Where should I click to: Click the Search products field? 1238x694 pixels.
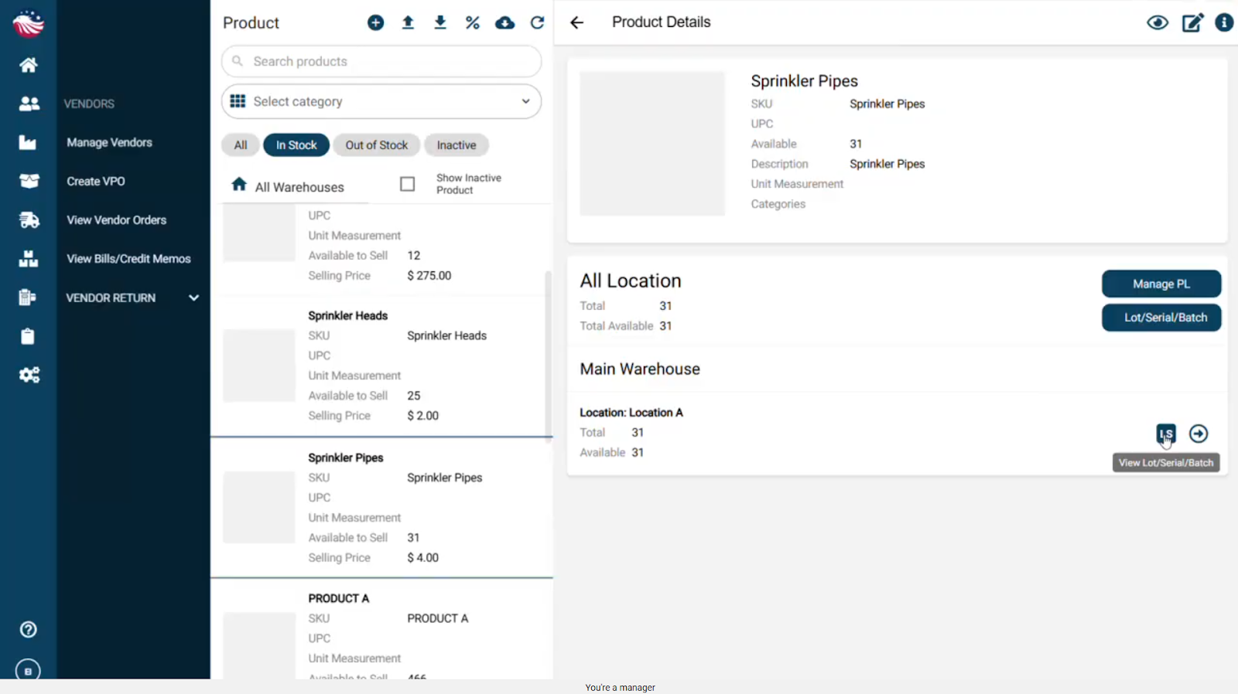(381, 61)
